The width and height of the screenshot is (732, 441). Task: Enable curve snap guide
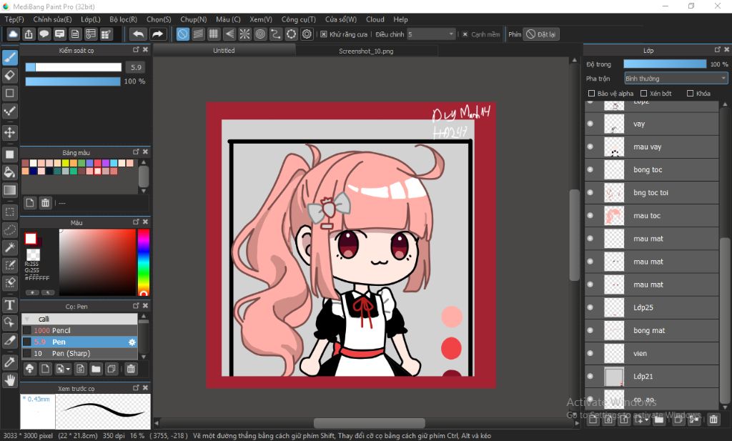coord(276,34)
